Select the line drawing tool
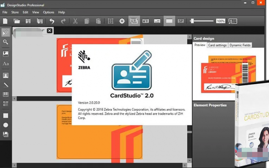269x168 pixels. click(x=6, y=85)
